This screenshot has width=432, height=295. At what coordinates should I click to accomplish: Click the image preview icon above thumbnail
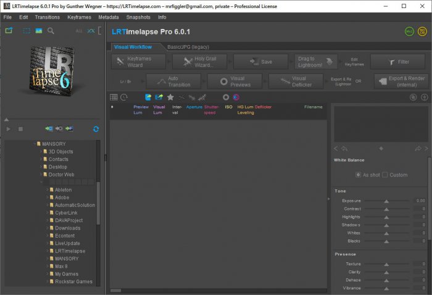tap(38, 30)
